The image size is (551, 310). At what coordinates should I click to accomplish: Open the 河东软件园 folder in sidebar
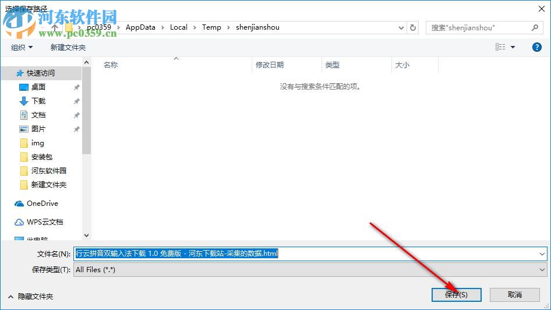coord(48,170)
